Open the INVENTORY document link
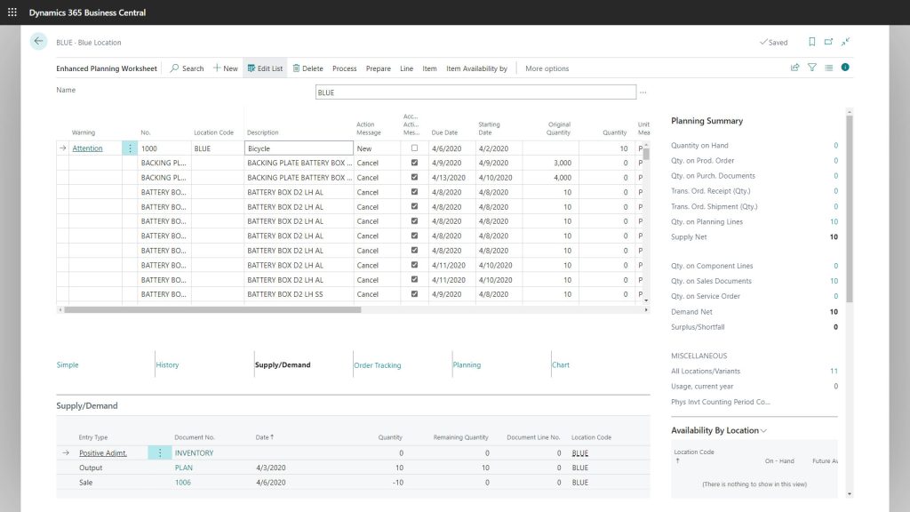 coord(195,452)
